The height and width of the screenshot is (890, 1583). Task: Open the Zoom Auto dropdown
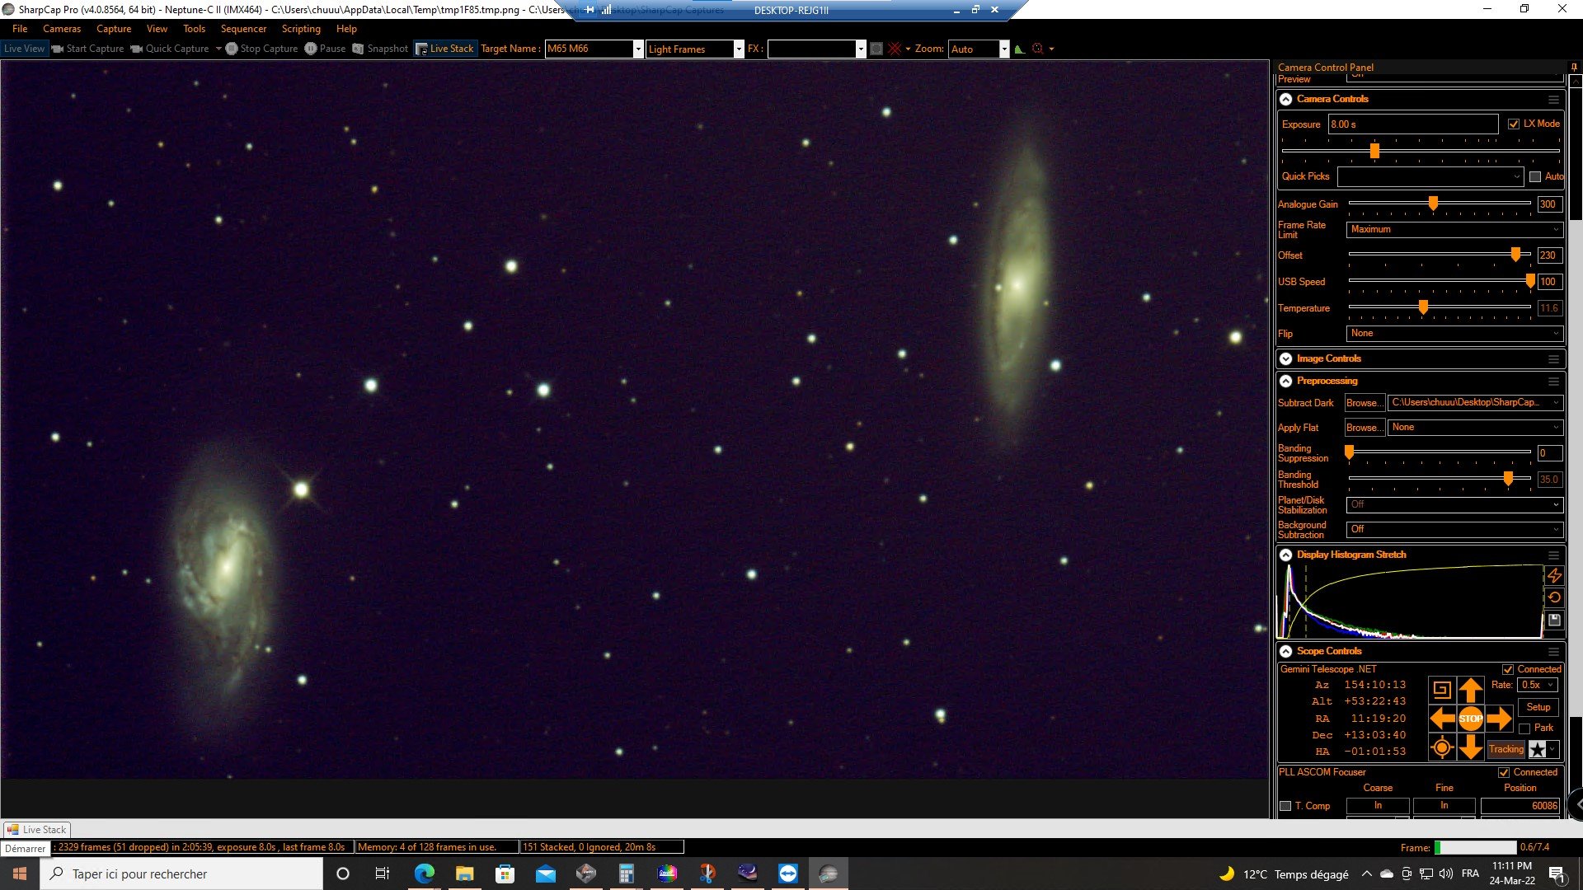coord(1004,49)
